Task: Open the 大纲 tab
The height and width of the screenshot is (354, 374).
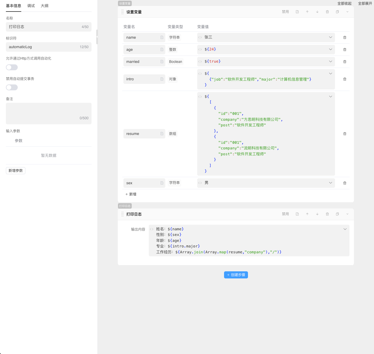Action: tap(45, 6)
